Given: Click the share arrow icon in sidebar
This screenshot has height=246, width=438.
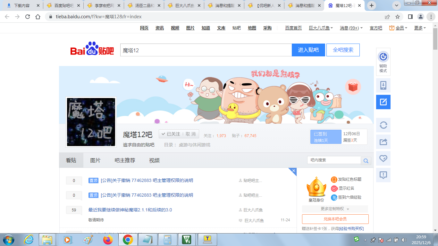Looking at the screenshot, I should point(383,142).
